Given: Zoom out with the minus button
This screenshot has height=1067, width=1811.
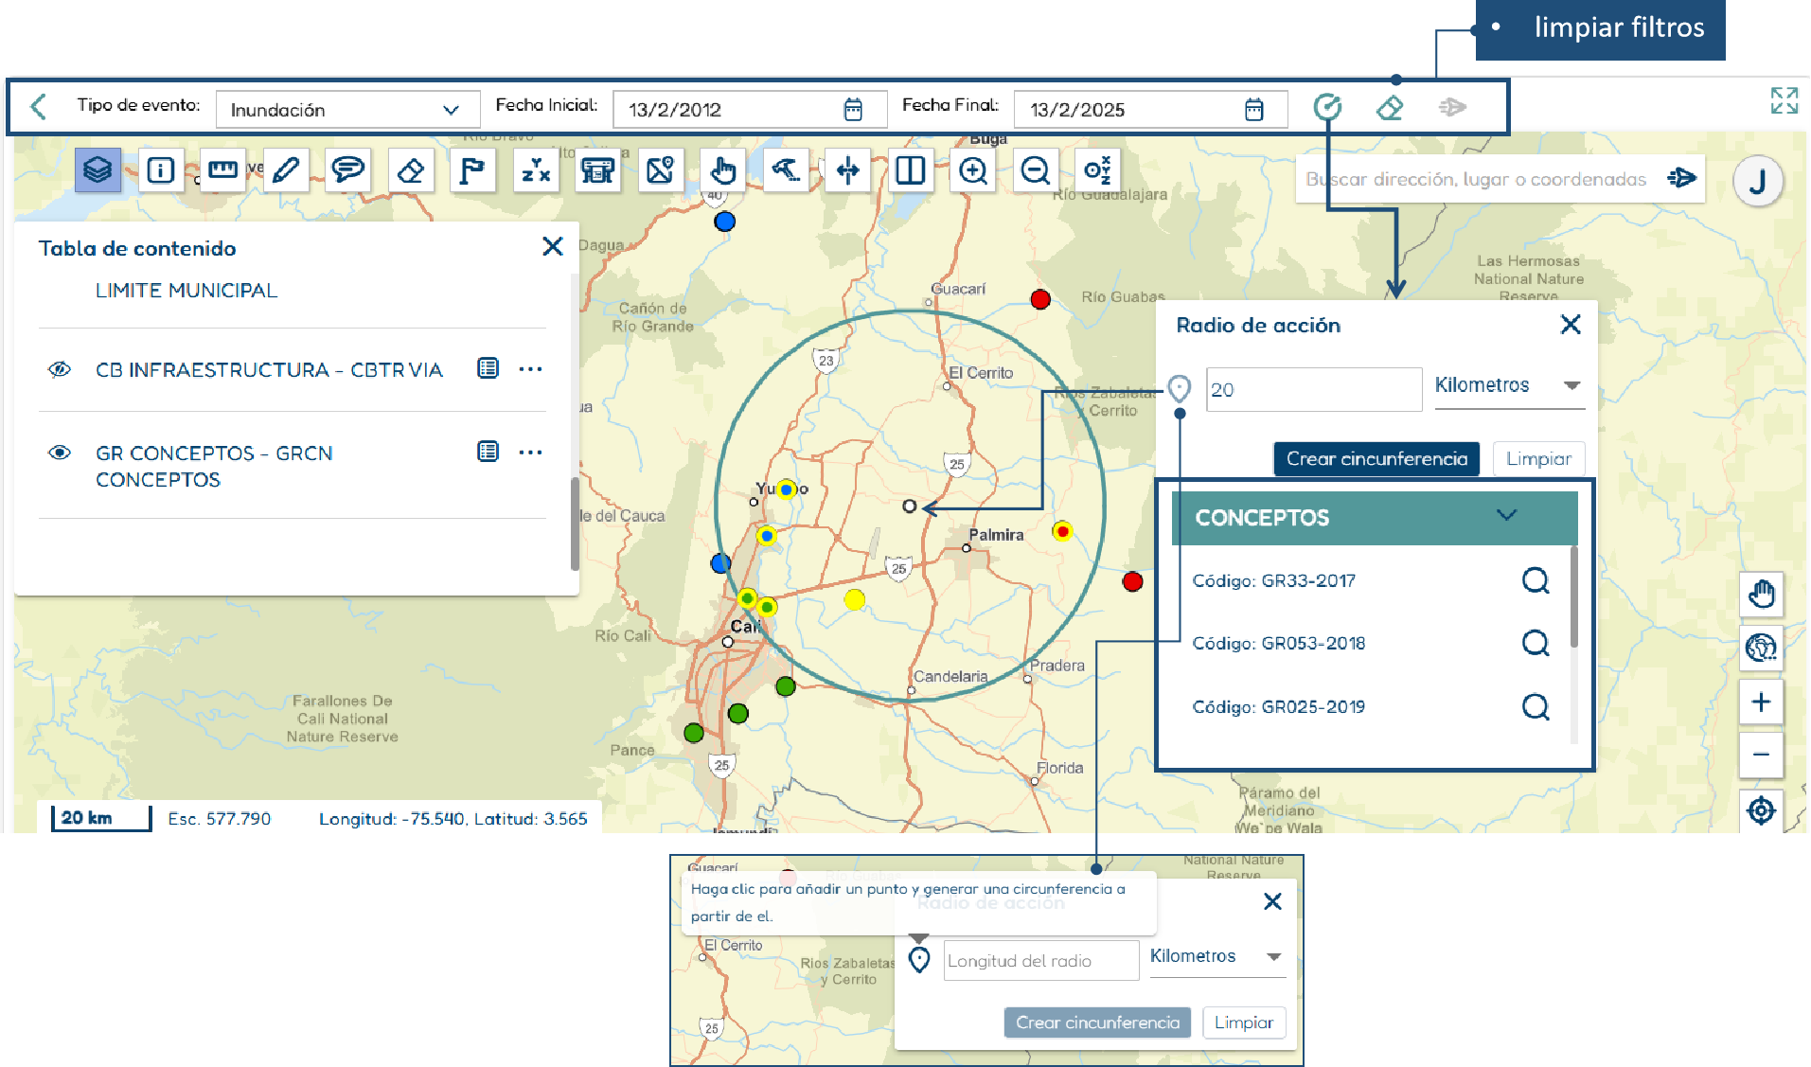Looking at the screenshot, I should [1761, 755].
